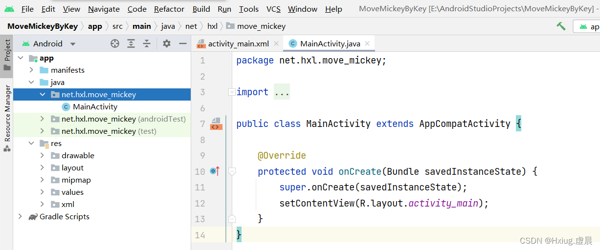Expand the net.hxl.move_mickey (test) package
The width and height of the screenshot is (600, 250).
click(42, 131)
